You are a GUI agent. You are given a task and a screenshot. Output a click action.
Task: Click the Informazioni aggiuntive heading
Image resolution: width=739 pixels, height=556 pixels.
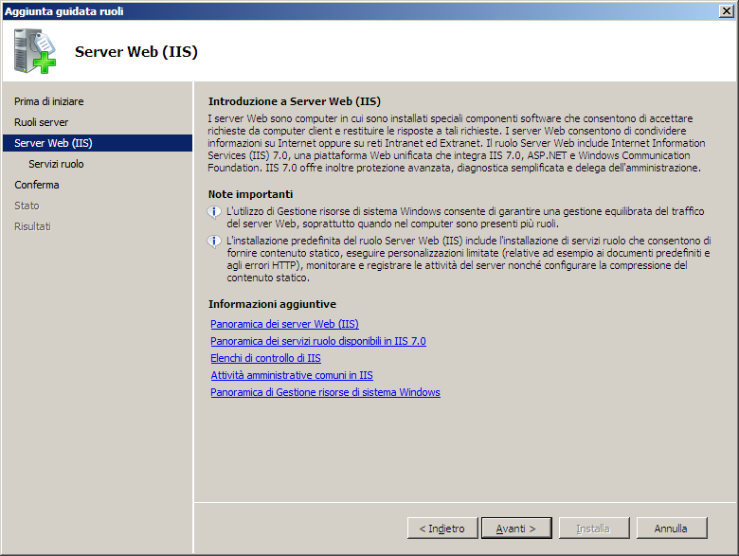coord(273,304)
